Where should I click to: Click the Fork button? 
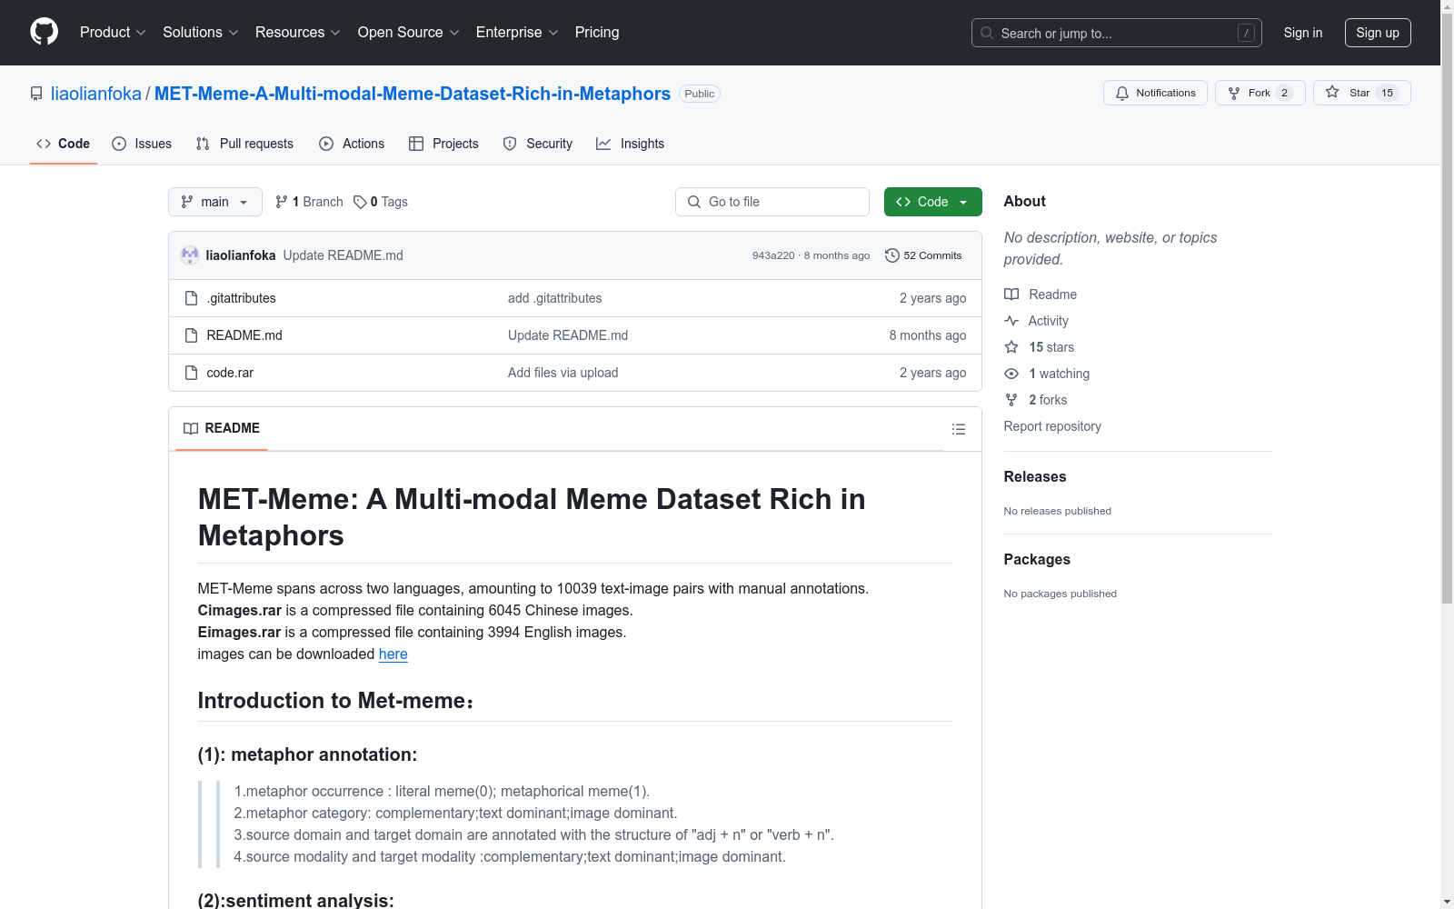click(1260, 93)
